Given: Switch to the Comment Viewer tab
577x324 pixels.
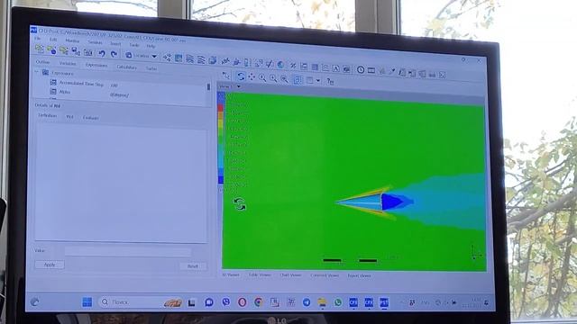Looking at the screenshot, I should 325,275.
